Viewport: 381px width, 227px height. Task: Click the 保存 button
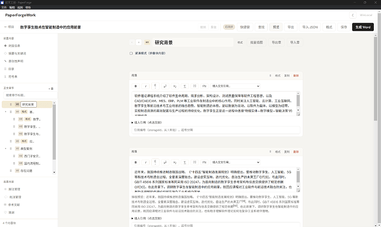pos(343,27)
